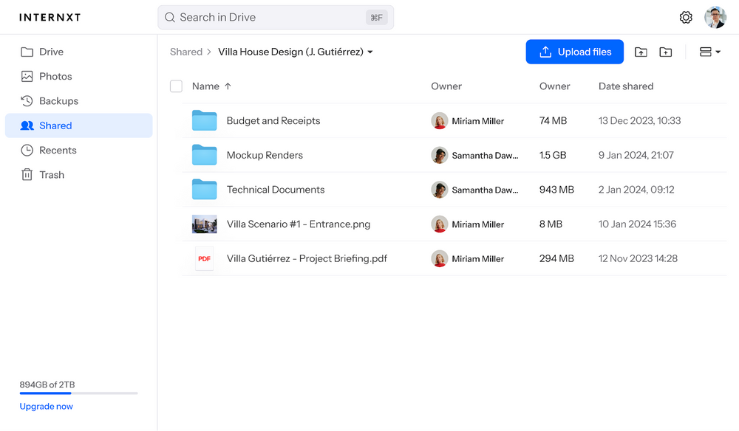Click the date 12 Nov 2023 14:28

coord(638,258)
